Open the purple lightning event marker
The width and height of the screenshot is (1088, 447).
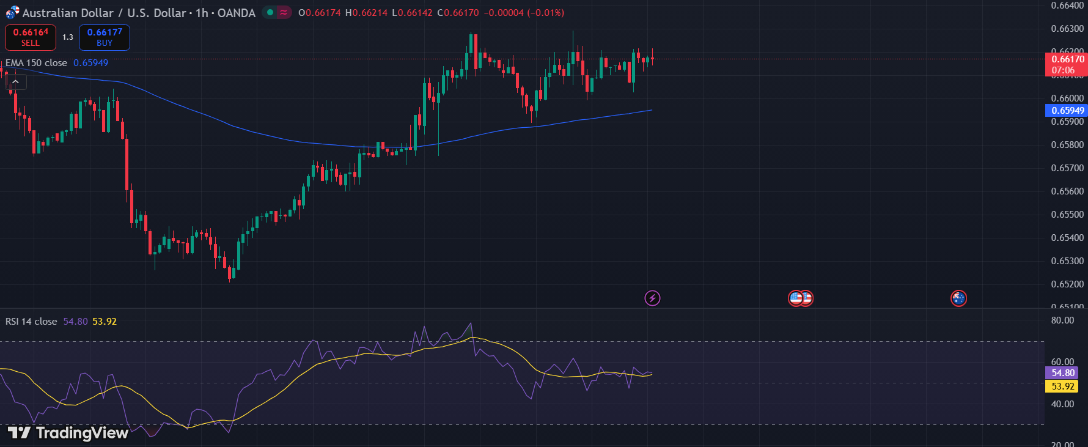coord(652,298)
